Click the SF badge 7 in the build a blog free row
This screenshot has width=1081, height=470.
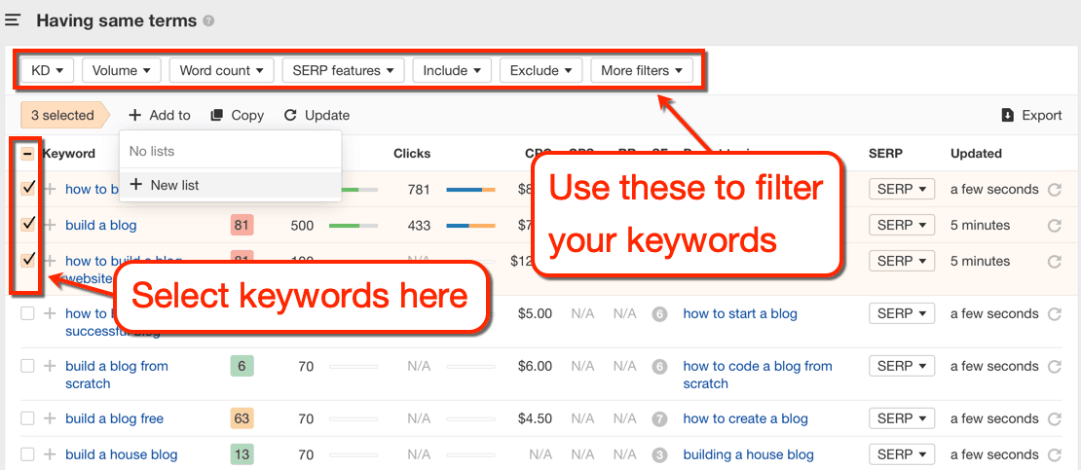coord(659,419)
